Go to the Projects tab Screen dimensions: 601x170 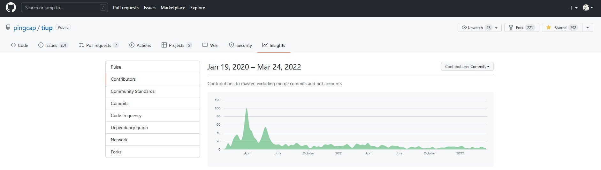[x=176, y=45]
